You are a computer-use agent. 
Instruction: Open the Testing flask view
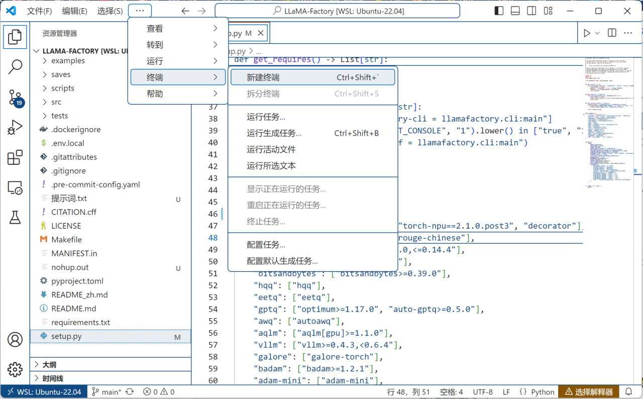(15, 218)
